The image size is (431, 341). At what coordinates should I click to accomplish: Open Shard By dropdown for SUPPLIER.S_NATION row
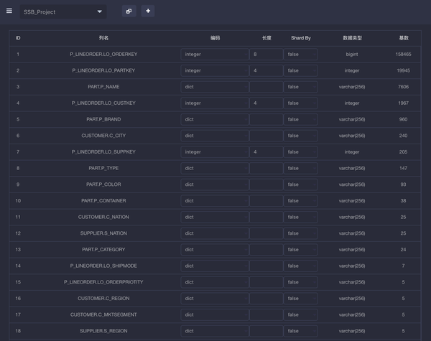coord(301,233)
